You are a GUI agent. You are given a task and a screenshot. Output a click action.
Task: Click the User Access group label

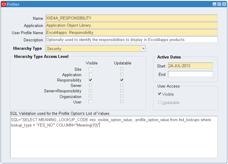pyautogui.click(x=168, y=86)
